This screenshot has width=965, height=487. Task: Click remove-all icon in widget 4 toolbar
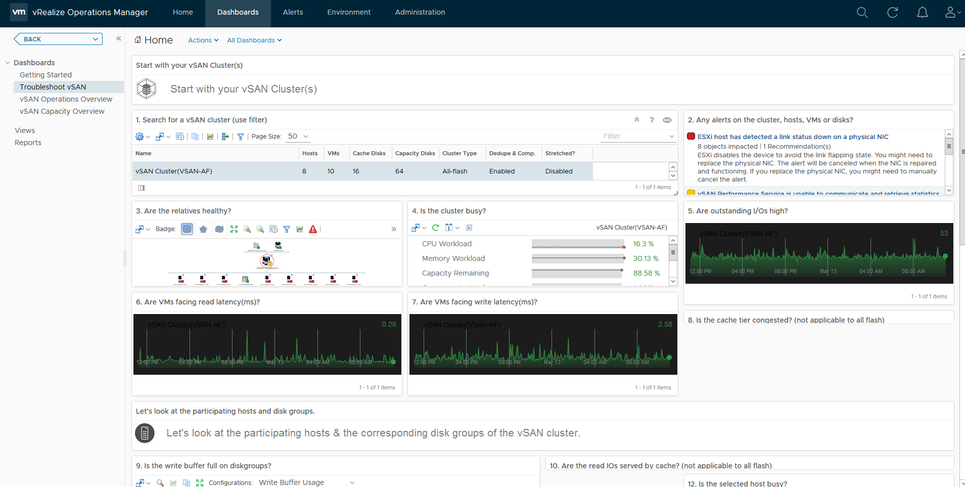pyautogui.click(x=469, y=228)
